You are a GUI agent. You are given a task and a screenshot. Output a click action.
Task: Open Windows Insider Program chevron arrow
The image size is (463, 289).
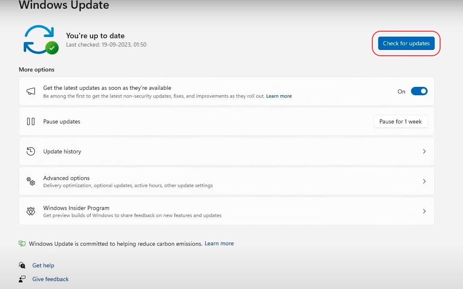[x=424, y=211]
